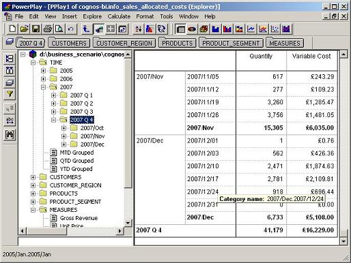Click the tree pane scroll right arrow
Image resolution: width=351 pixels, height=263 pixels.
click(120, 231)
